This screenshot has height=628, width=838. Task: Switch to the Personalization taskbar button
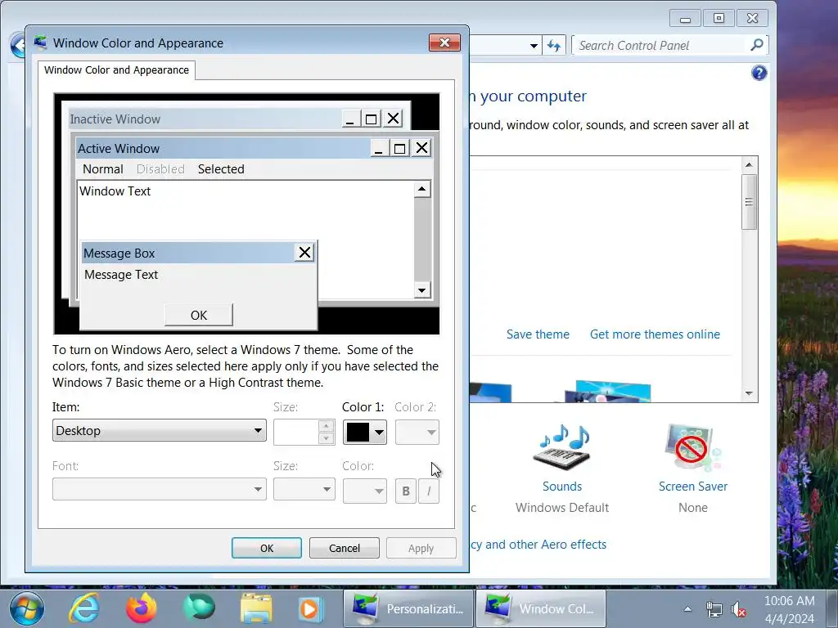click(408, 608)
